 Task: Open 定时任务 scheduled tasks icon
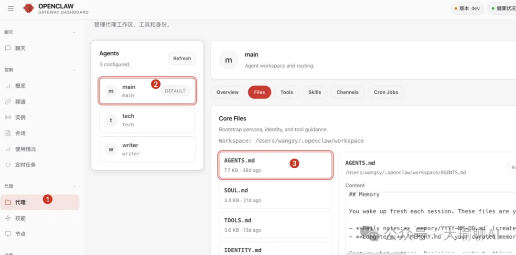[8, 164]
